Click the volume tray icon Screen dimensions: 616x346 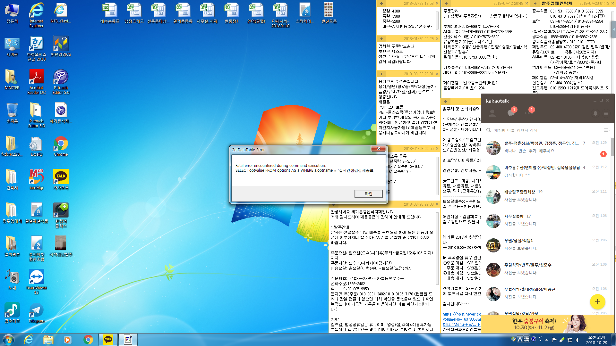[x=577, y=340]
